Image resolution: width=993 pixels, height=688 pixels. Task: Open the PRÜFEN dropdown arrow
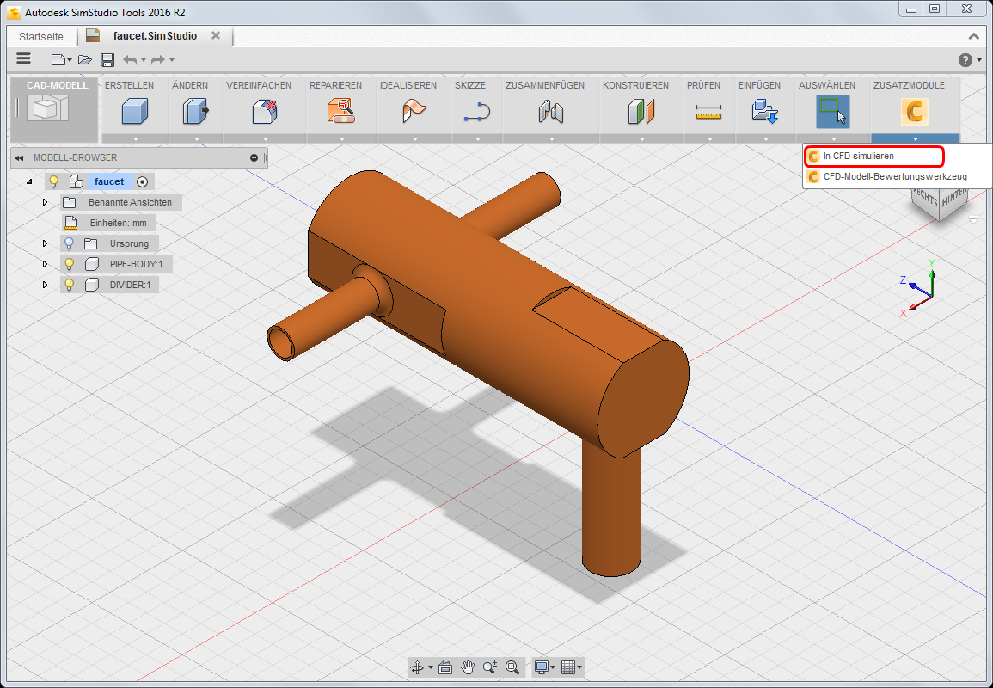coord(709,138)
